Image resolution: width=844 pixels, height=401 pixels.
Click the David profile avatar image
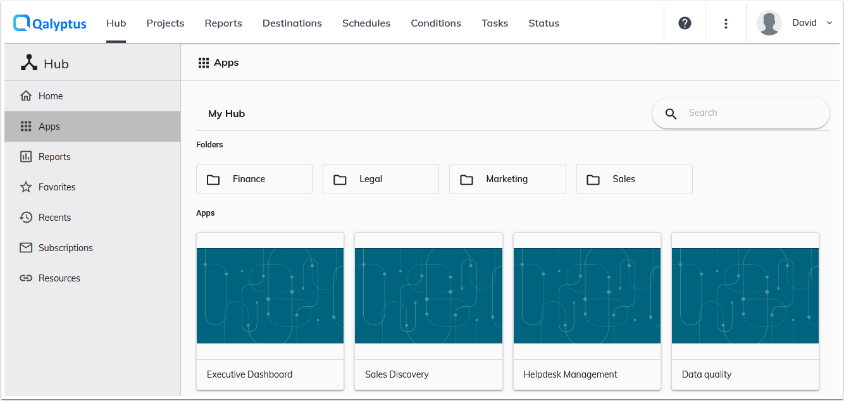[769, 22]
